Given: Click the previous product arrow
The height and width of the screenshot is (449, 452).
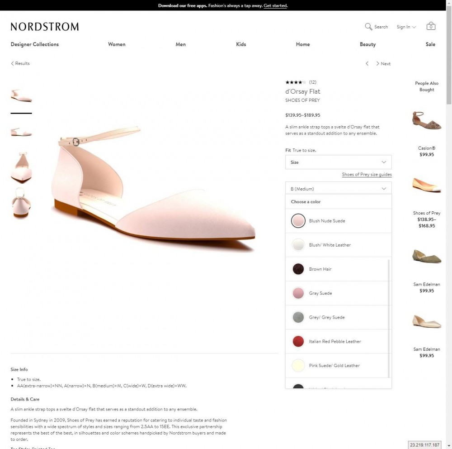Looking at the screenshot, I should click(x=367, y=63).
